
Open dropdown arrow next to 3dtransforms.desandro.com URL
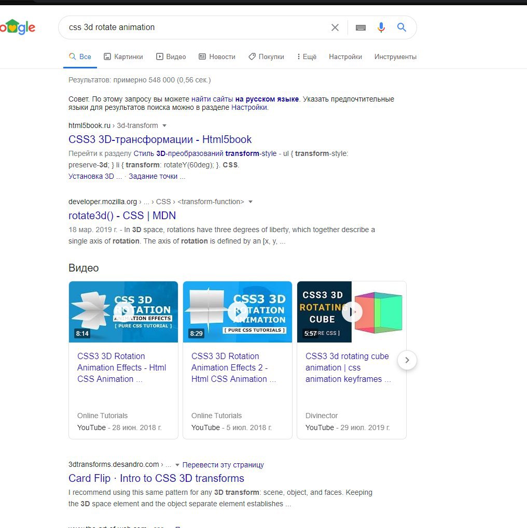(x=177, y=465)
